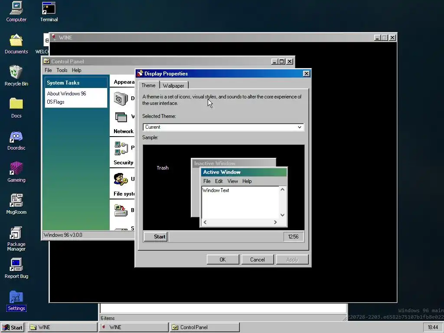Viewport: 444px width, 333px height.
Task: Switch to Control Panel taskbar item
Action: coord(205,327)
